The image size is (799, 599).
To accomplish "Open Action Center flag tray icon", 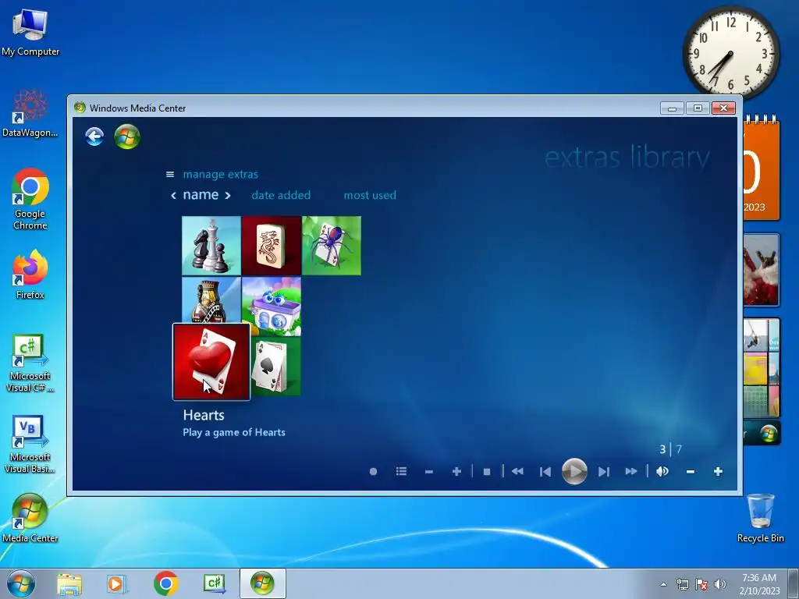I will tap(701, 584).
